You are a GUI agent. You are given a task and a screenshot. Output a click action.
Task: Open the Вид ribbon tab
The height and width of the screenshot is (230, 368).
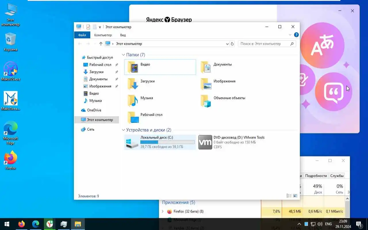tap(123, 35)
